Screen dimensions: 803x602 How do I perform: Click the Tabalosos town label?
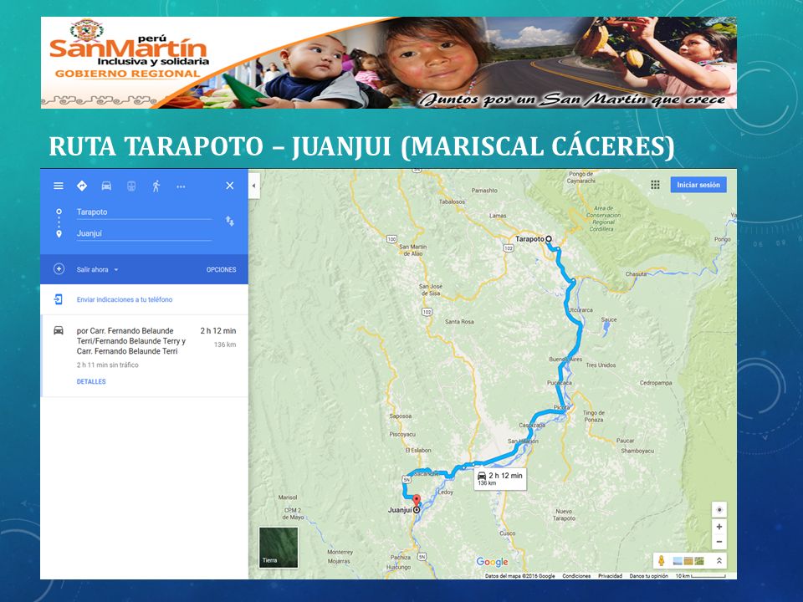pos(452,202)
